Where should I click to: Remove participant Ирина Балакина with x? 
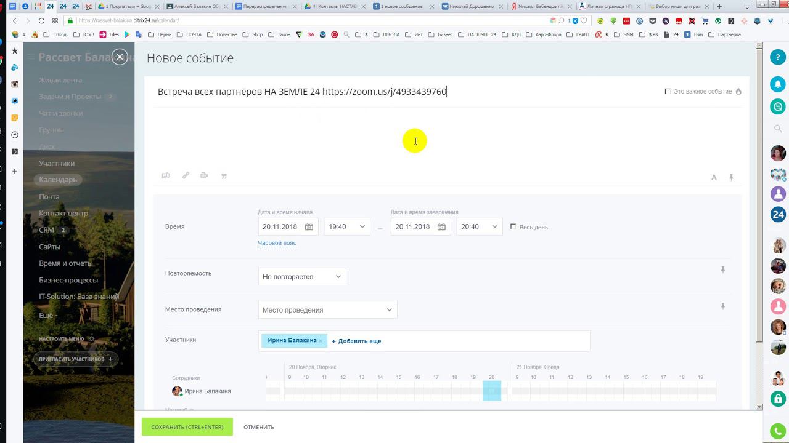coord(321,341)
